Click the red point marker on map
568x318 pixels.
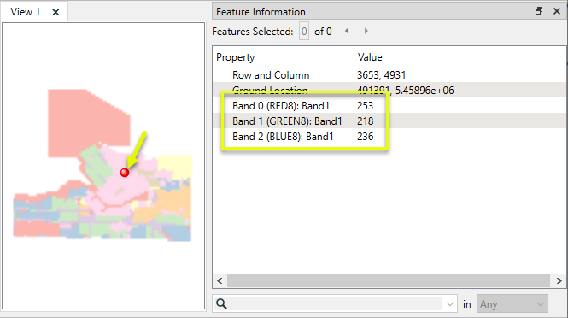[x=125, y=173]
